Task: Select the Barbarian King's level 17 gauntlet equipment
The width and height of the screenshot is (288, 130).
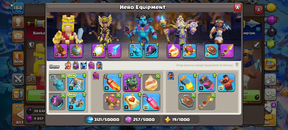Action: coord(61,51)
